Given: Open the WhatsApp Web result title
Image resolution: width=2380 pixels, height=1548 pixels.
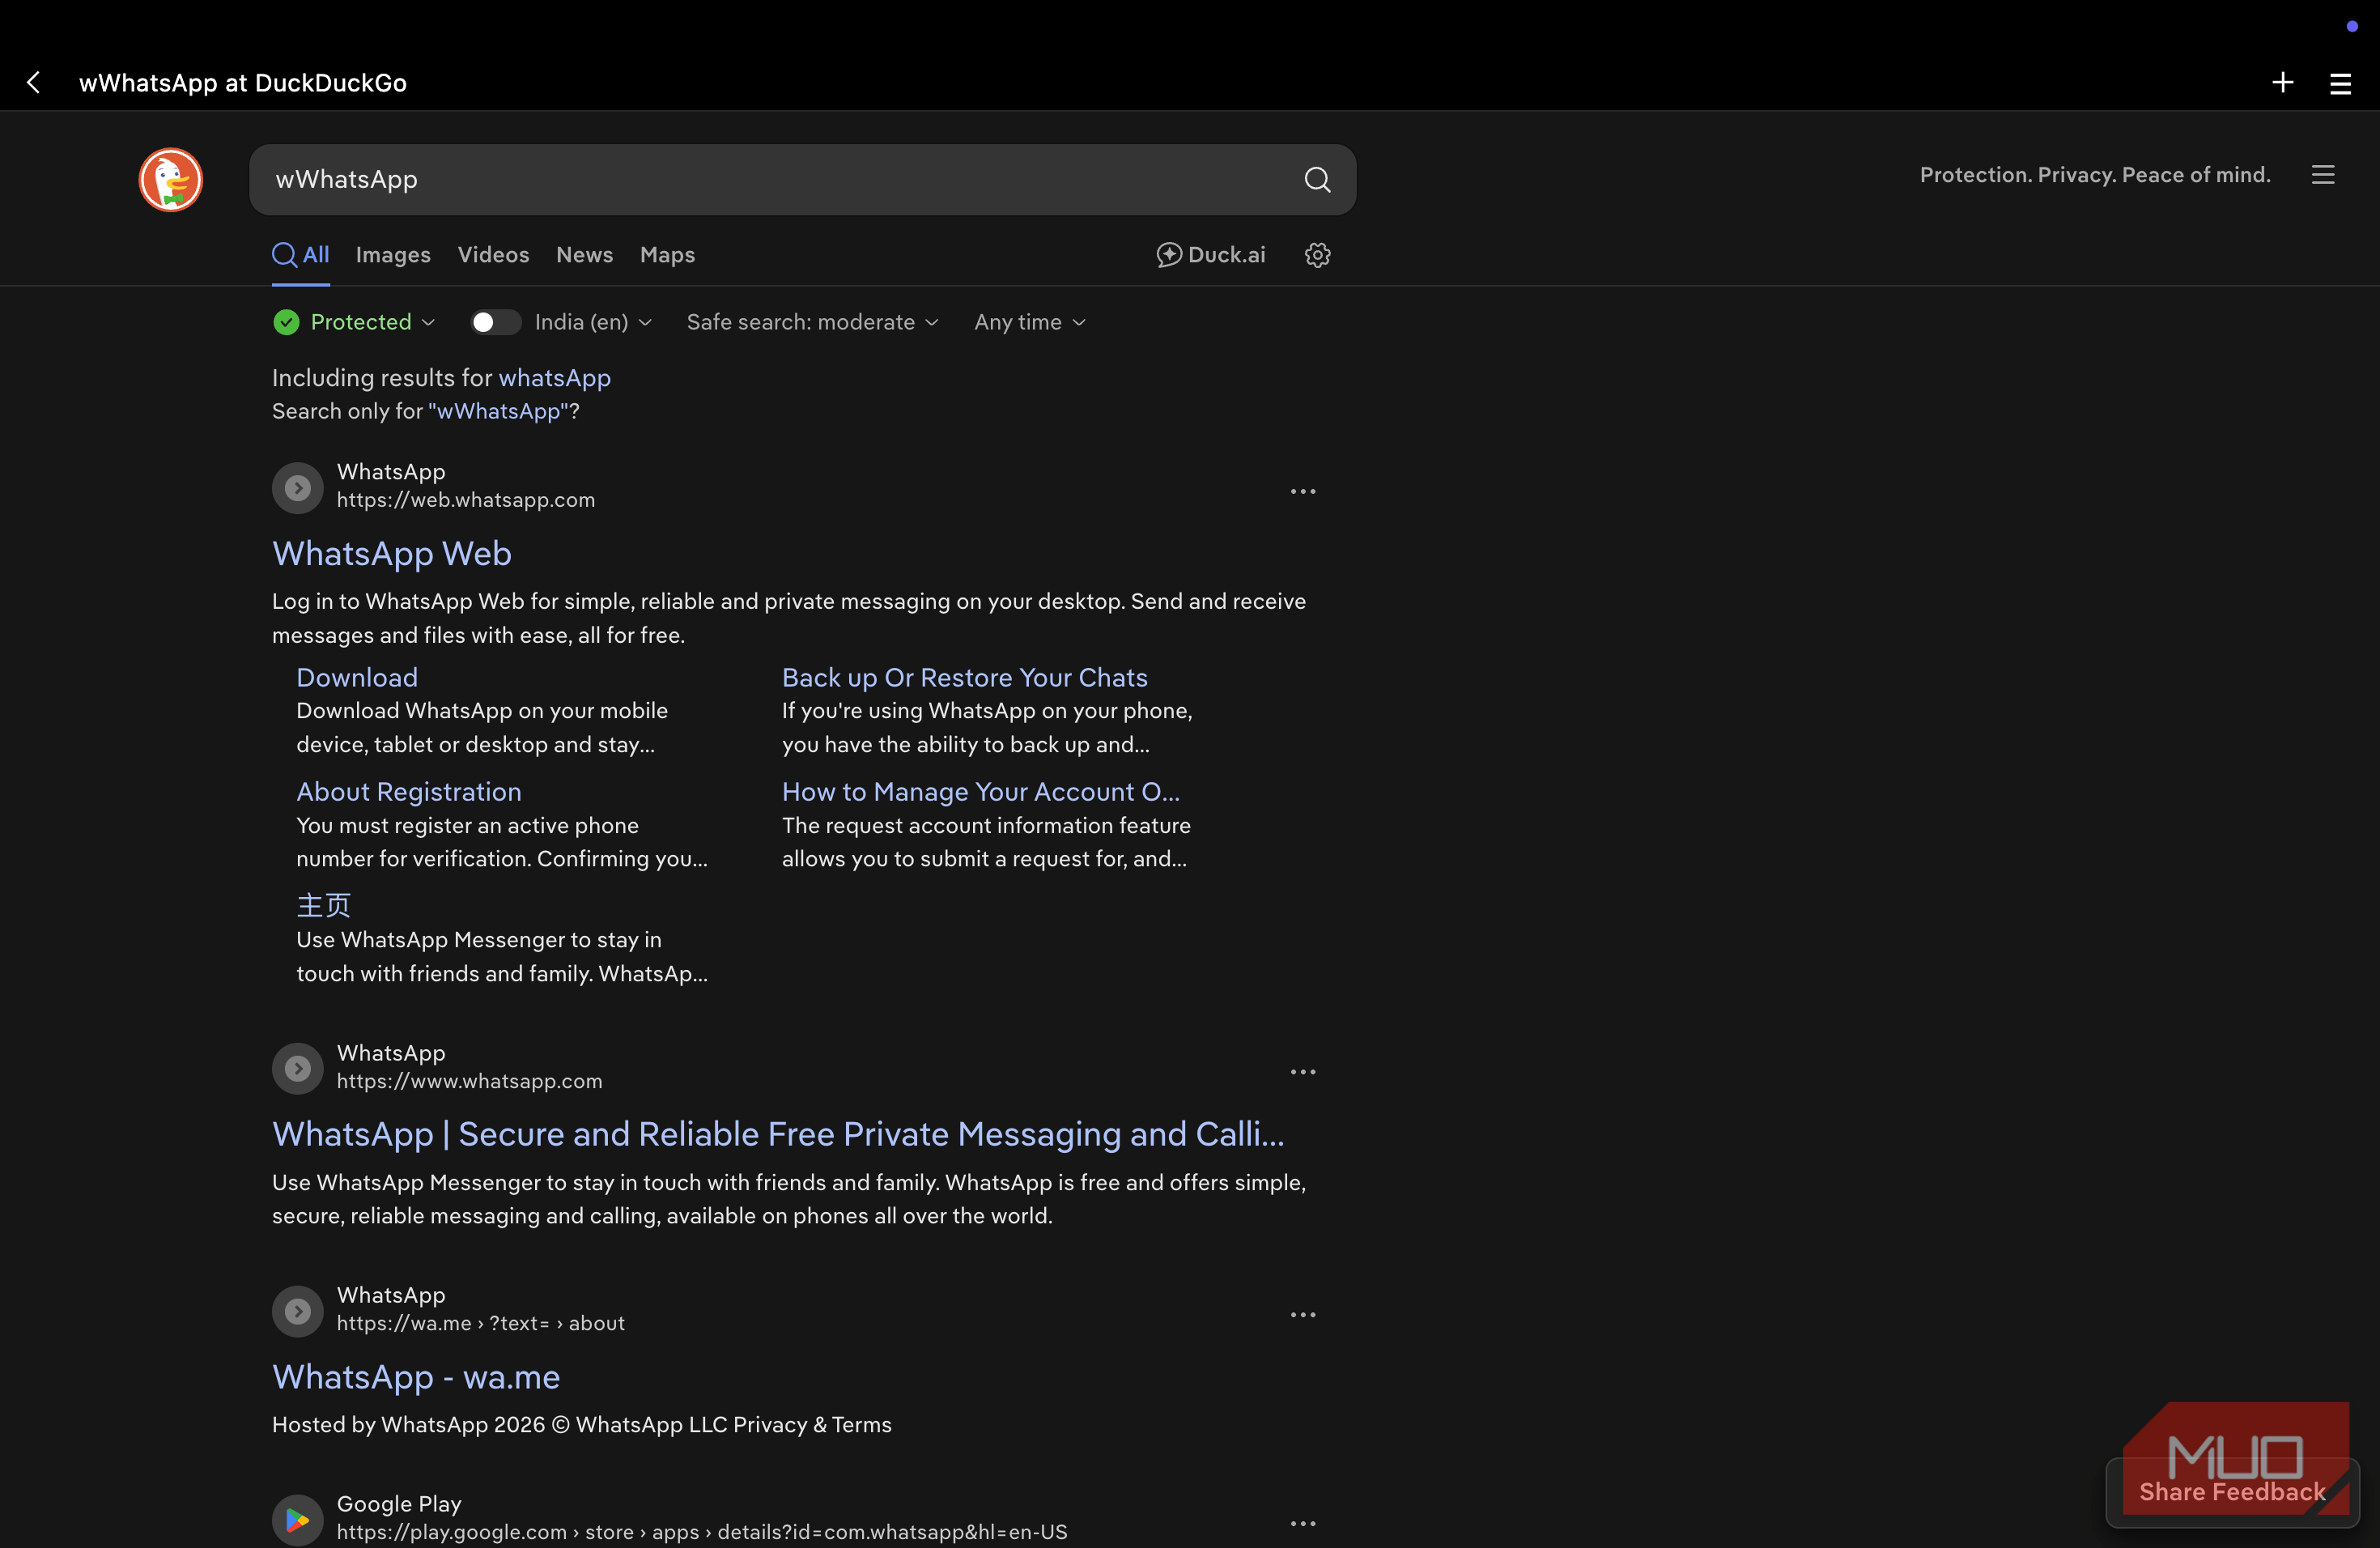Looking at the screenshot, I should (x=392, y=554).
